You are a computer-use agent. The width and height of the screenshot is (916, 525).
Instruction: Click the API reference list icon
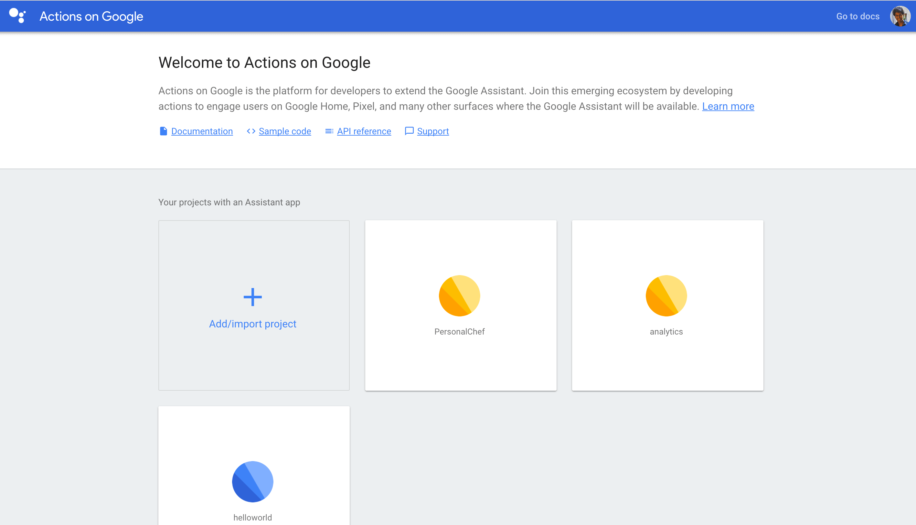point(329,131)
